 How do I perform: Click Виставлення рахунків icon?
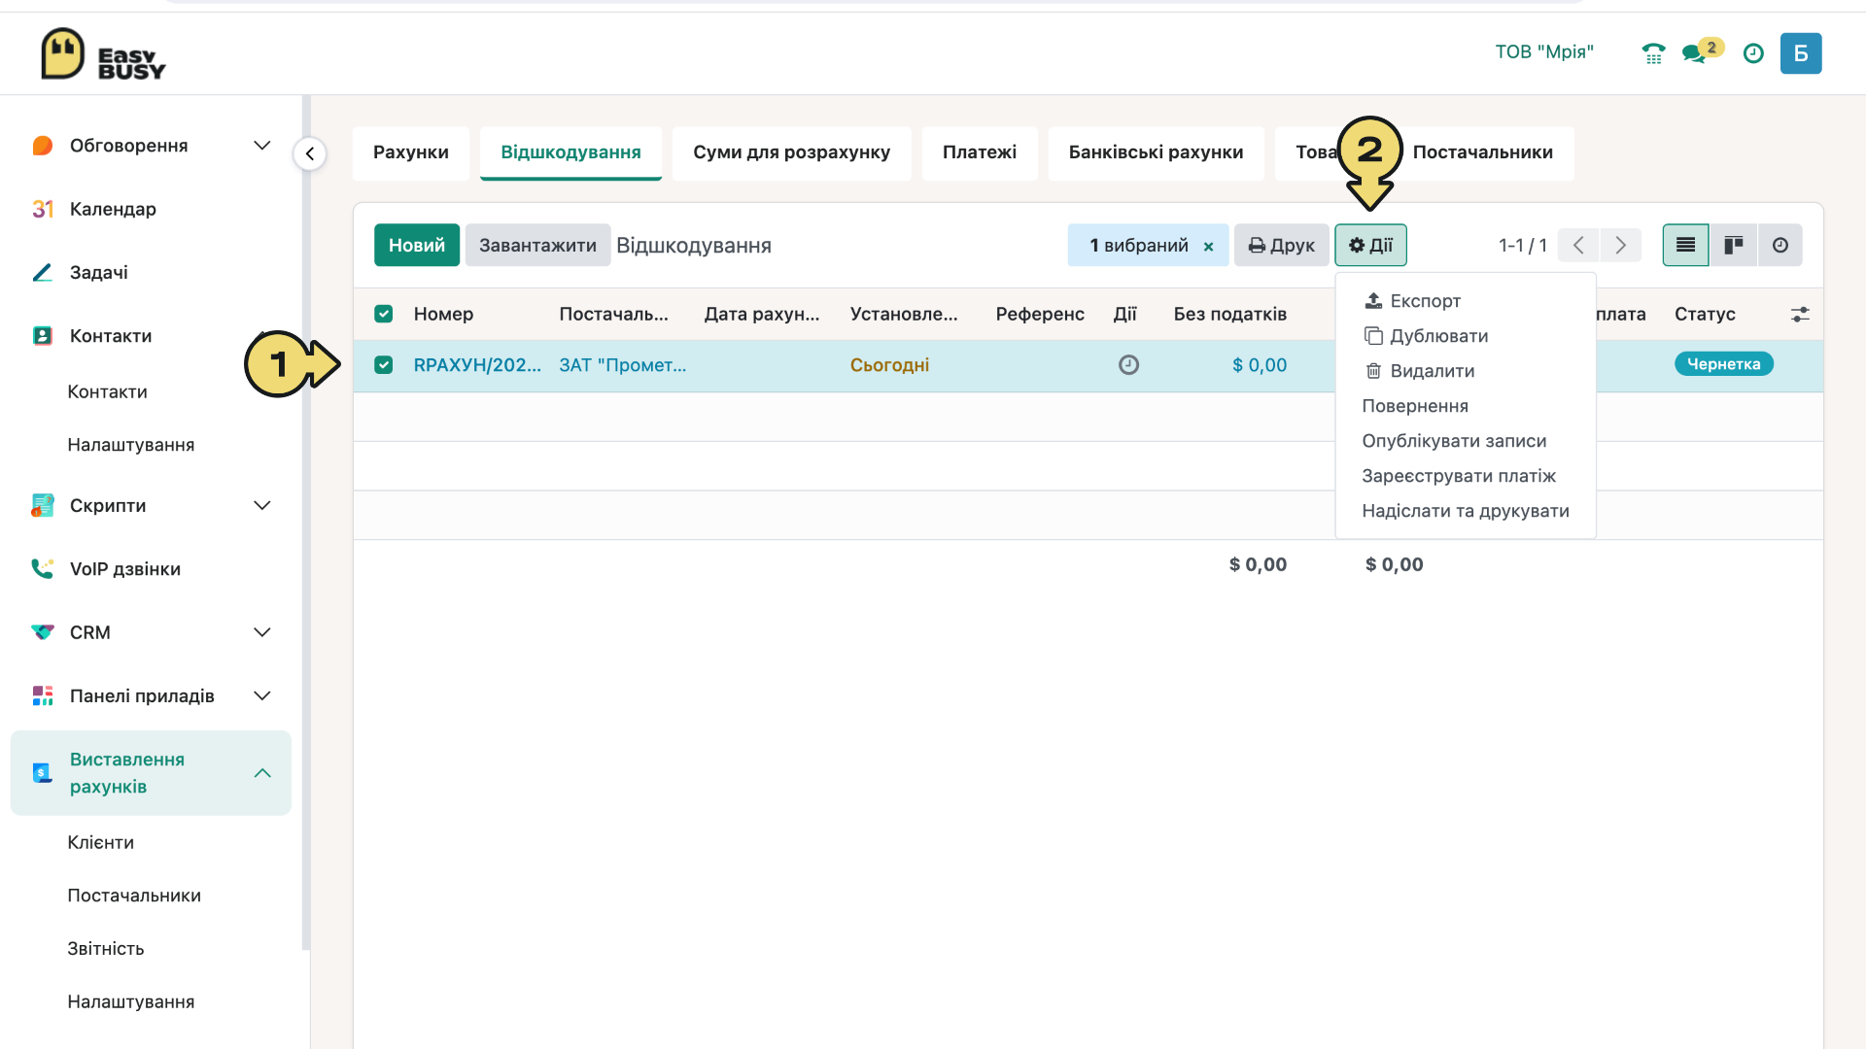point(43,773)
